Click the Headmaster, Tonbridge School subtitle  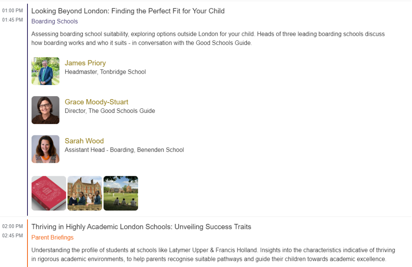point(105,72)
